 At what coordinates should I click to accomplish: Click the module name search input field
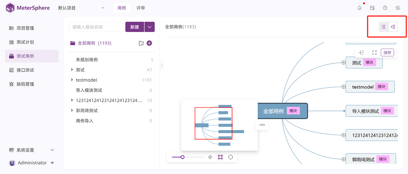tap(96, 27)
